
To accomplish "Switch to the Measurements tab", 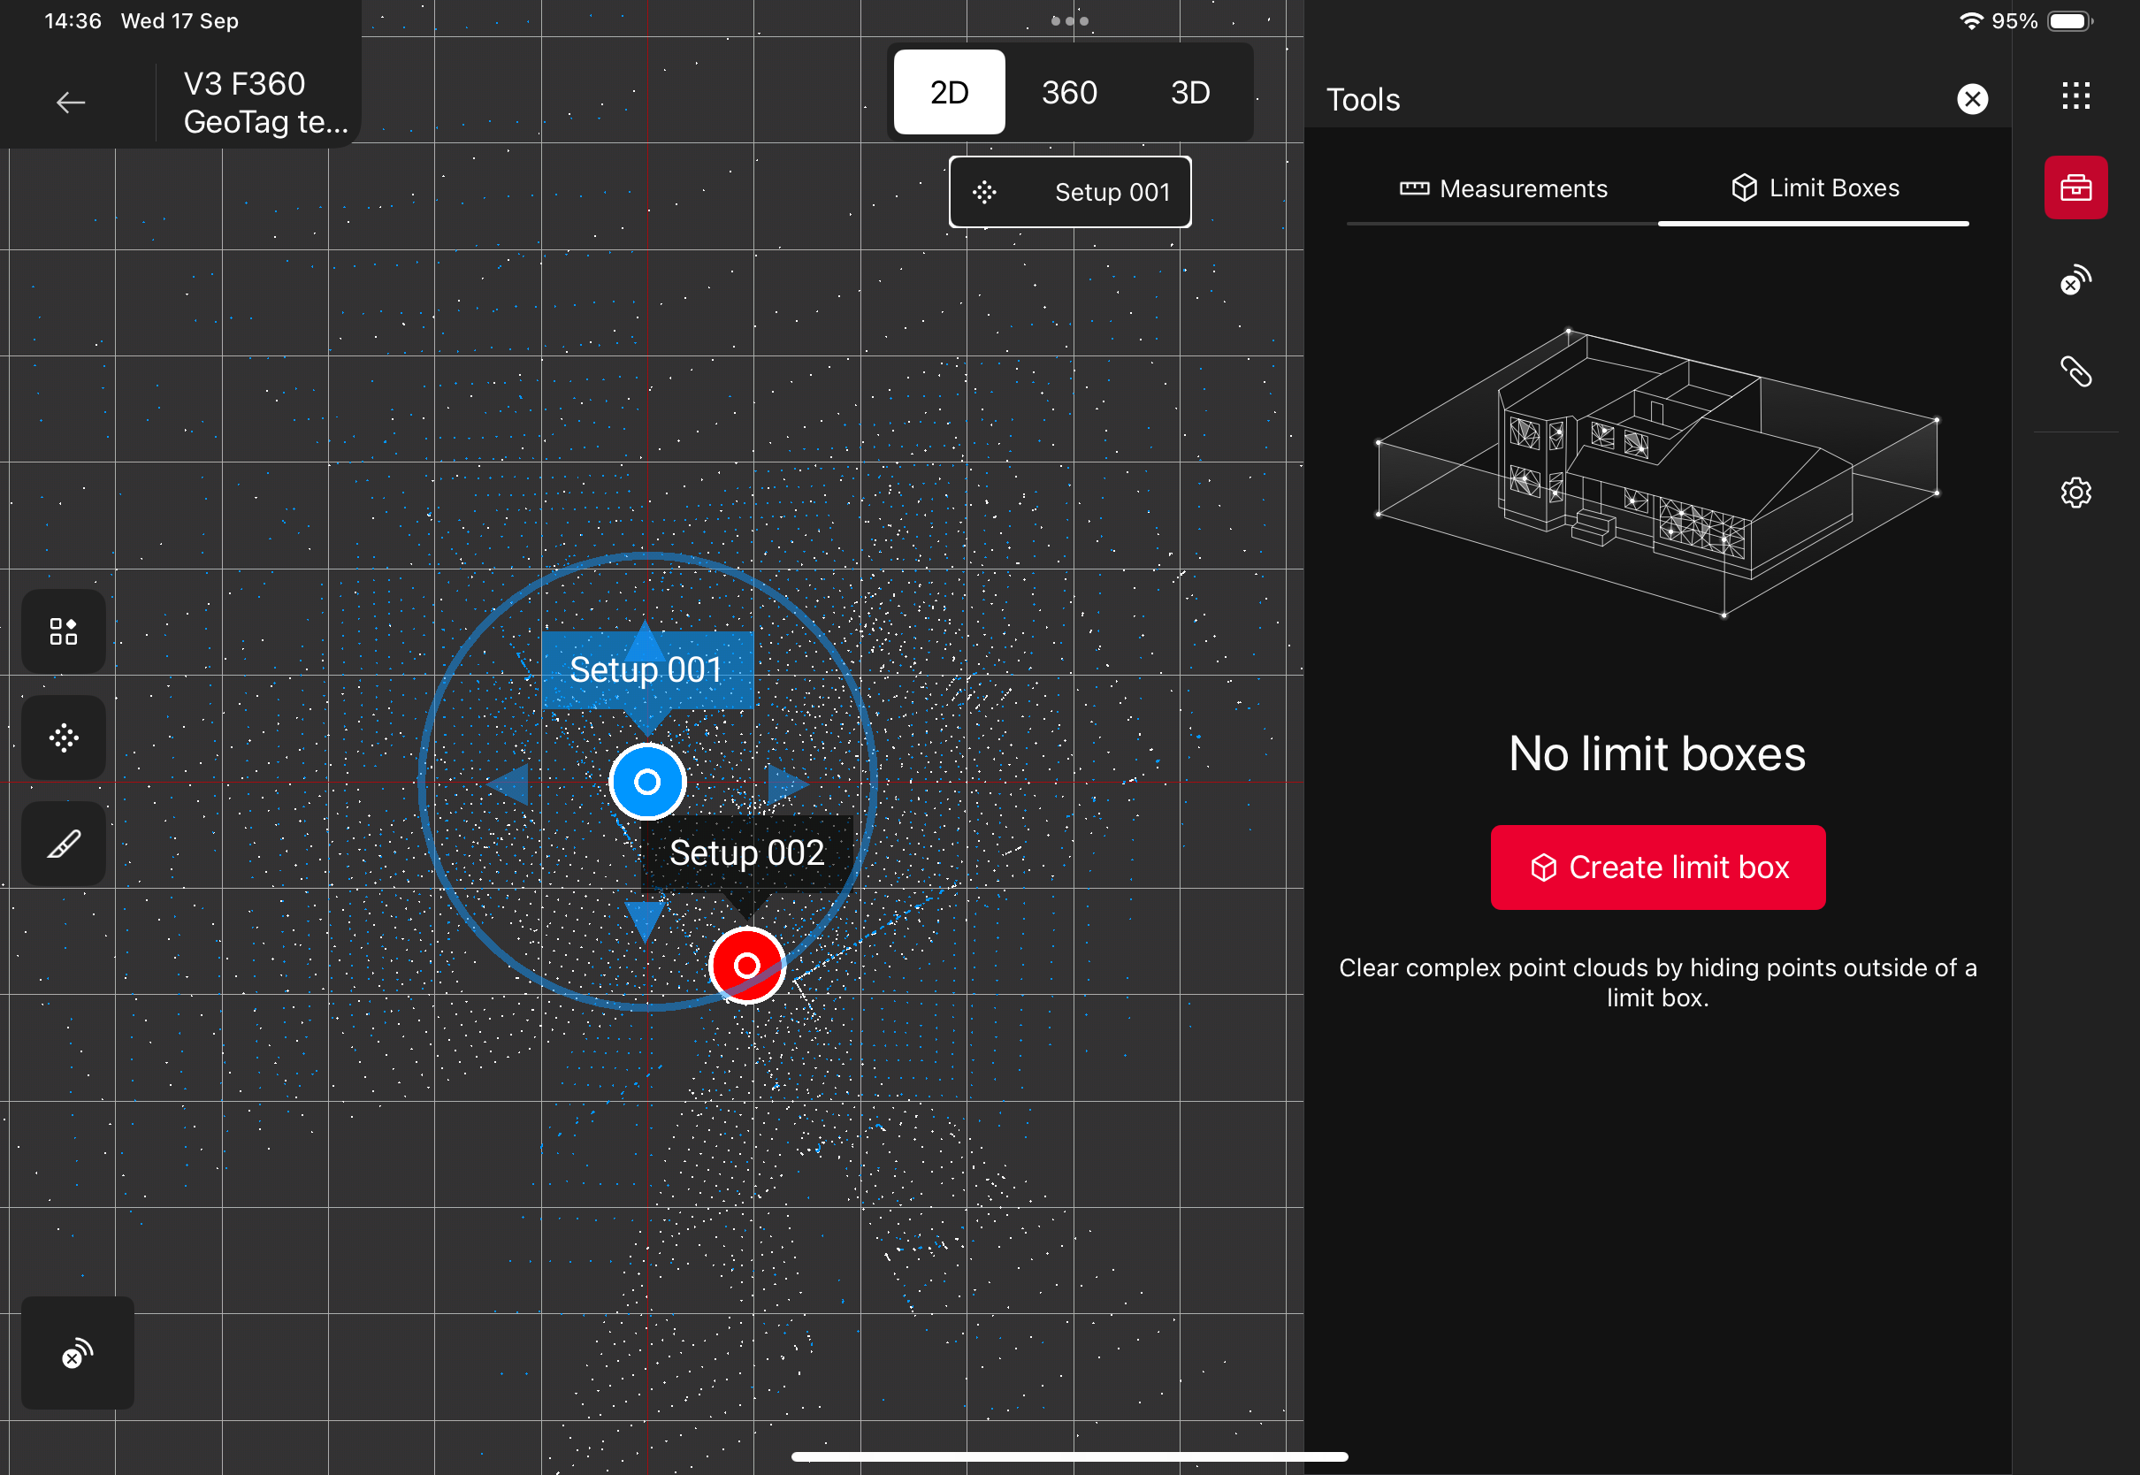I will [x=1503, y=189].
